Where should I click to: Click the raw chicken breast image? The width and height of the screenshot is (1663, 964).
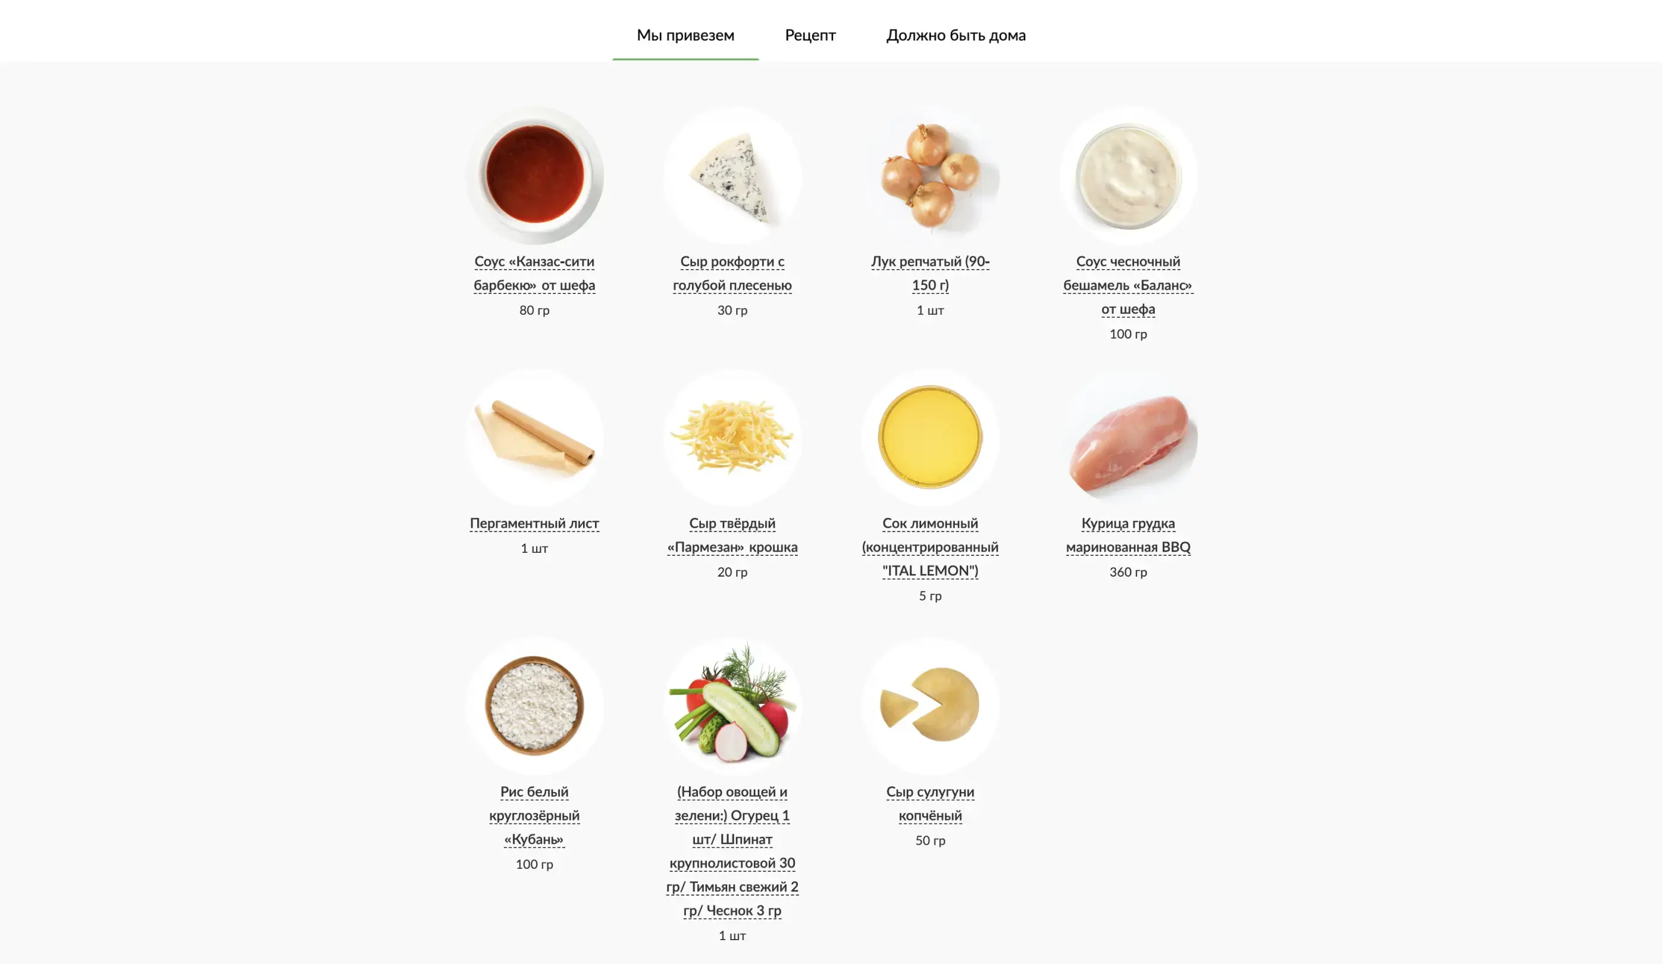(1129, 437)
